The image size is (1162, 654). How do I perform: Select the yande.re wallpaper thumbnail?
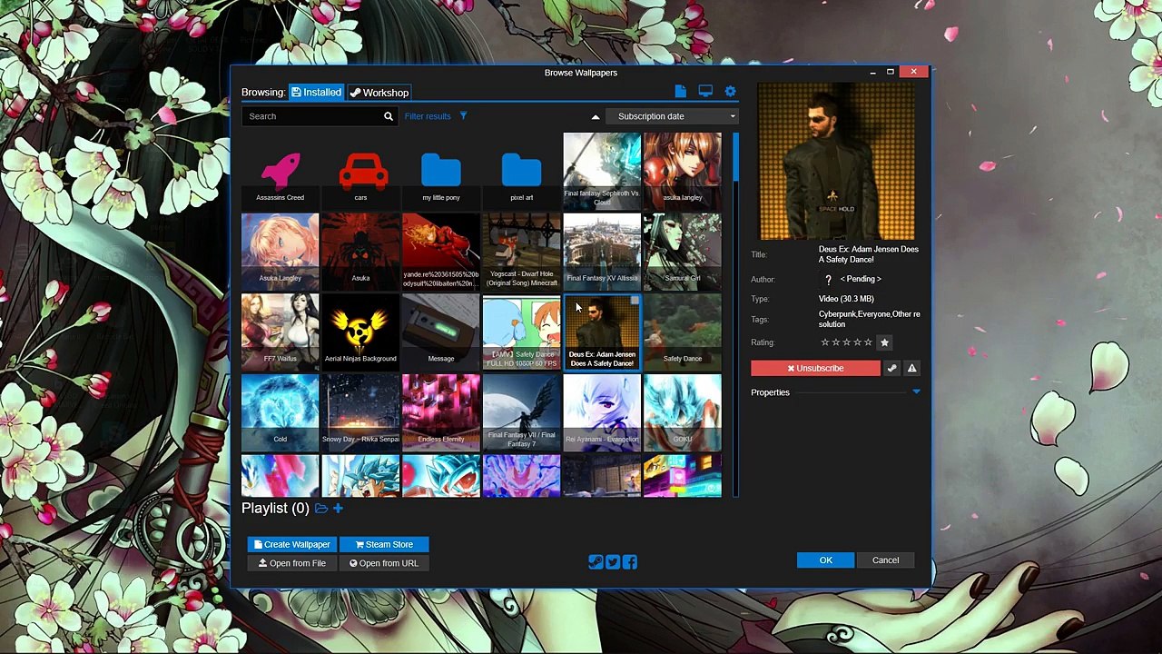click(x=441, y=252)
